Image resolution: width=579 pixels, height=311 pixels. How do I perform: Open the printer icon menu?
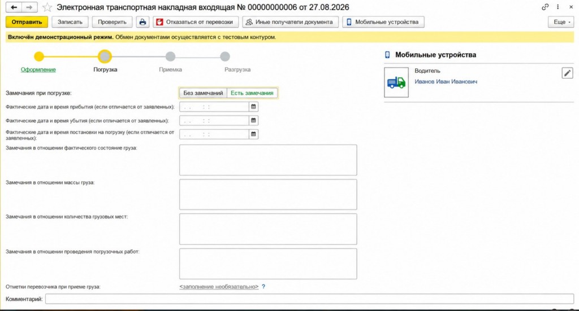[142, 22]
